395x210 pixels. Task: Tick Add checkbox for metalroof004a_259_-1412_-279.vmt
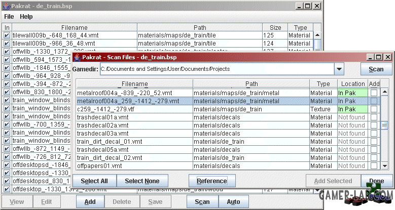[x=374, y=101]
